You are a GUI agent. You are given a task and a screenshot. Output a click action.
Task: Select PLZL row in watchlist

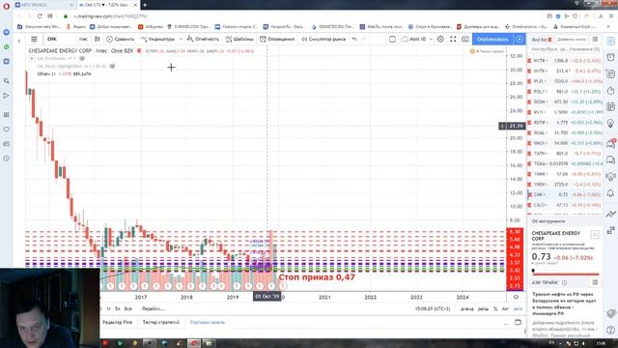tap(565, 81)
